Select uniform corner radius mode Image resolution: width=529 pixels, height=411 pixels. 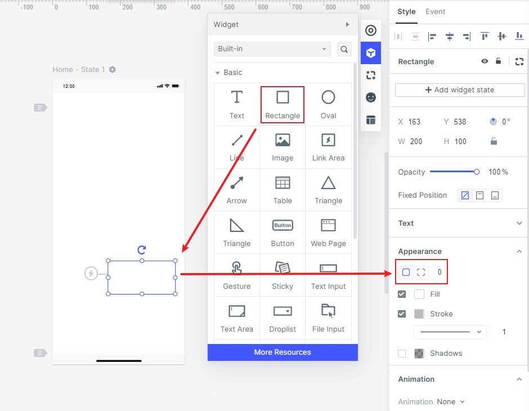coord(406,272)
